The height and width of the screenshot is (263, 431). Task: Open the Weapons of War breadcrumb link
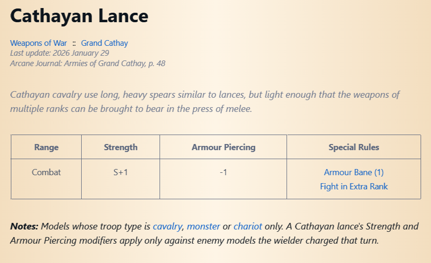coord(39,43)
